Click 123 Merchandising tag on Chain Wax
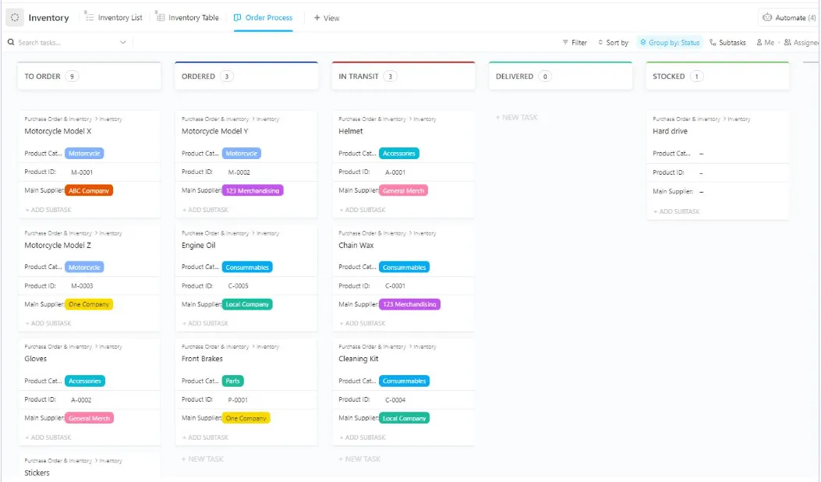821x482 pixels. tap(409, 304)
